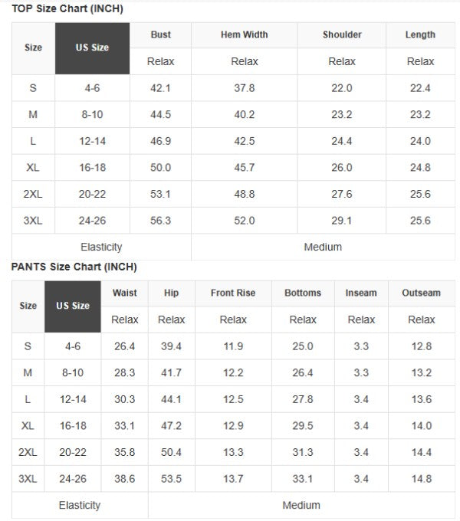Select the 52.0 hem width value

tap(245, 221)
